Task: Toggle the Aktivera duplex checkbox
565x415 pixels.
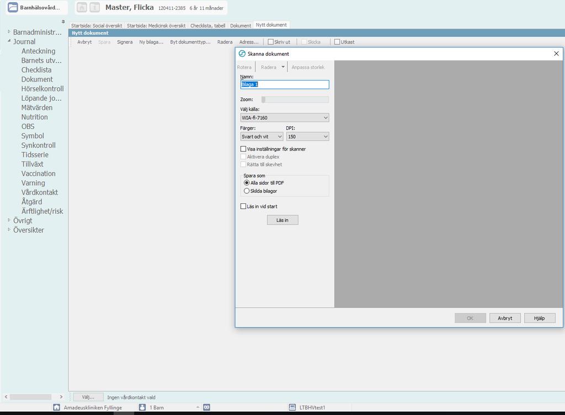Action: 243,157
